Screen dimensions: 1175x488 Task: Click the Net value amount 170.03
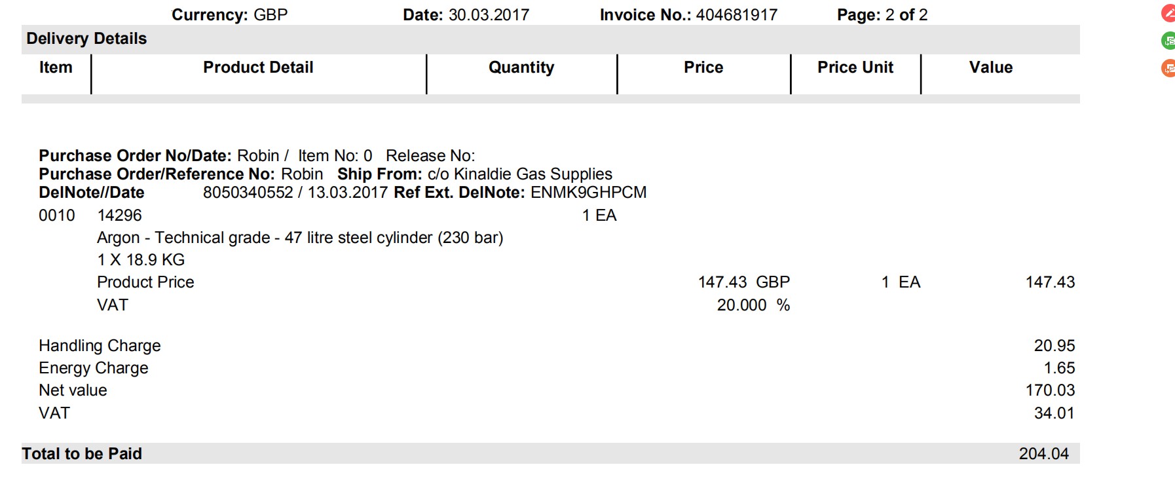1050,390
